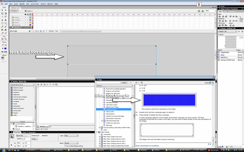Expand the Add ActionScript code help topic
This screenshot has width=244, height=152.
click(102, 121)
